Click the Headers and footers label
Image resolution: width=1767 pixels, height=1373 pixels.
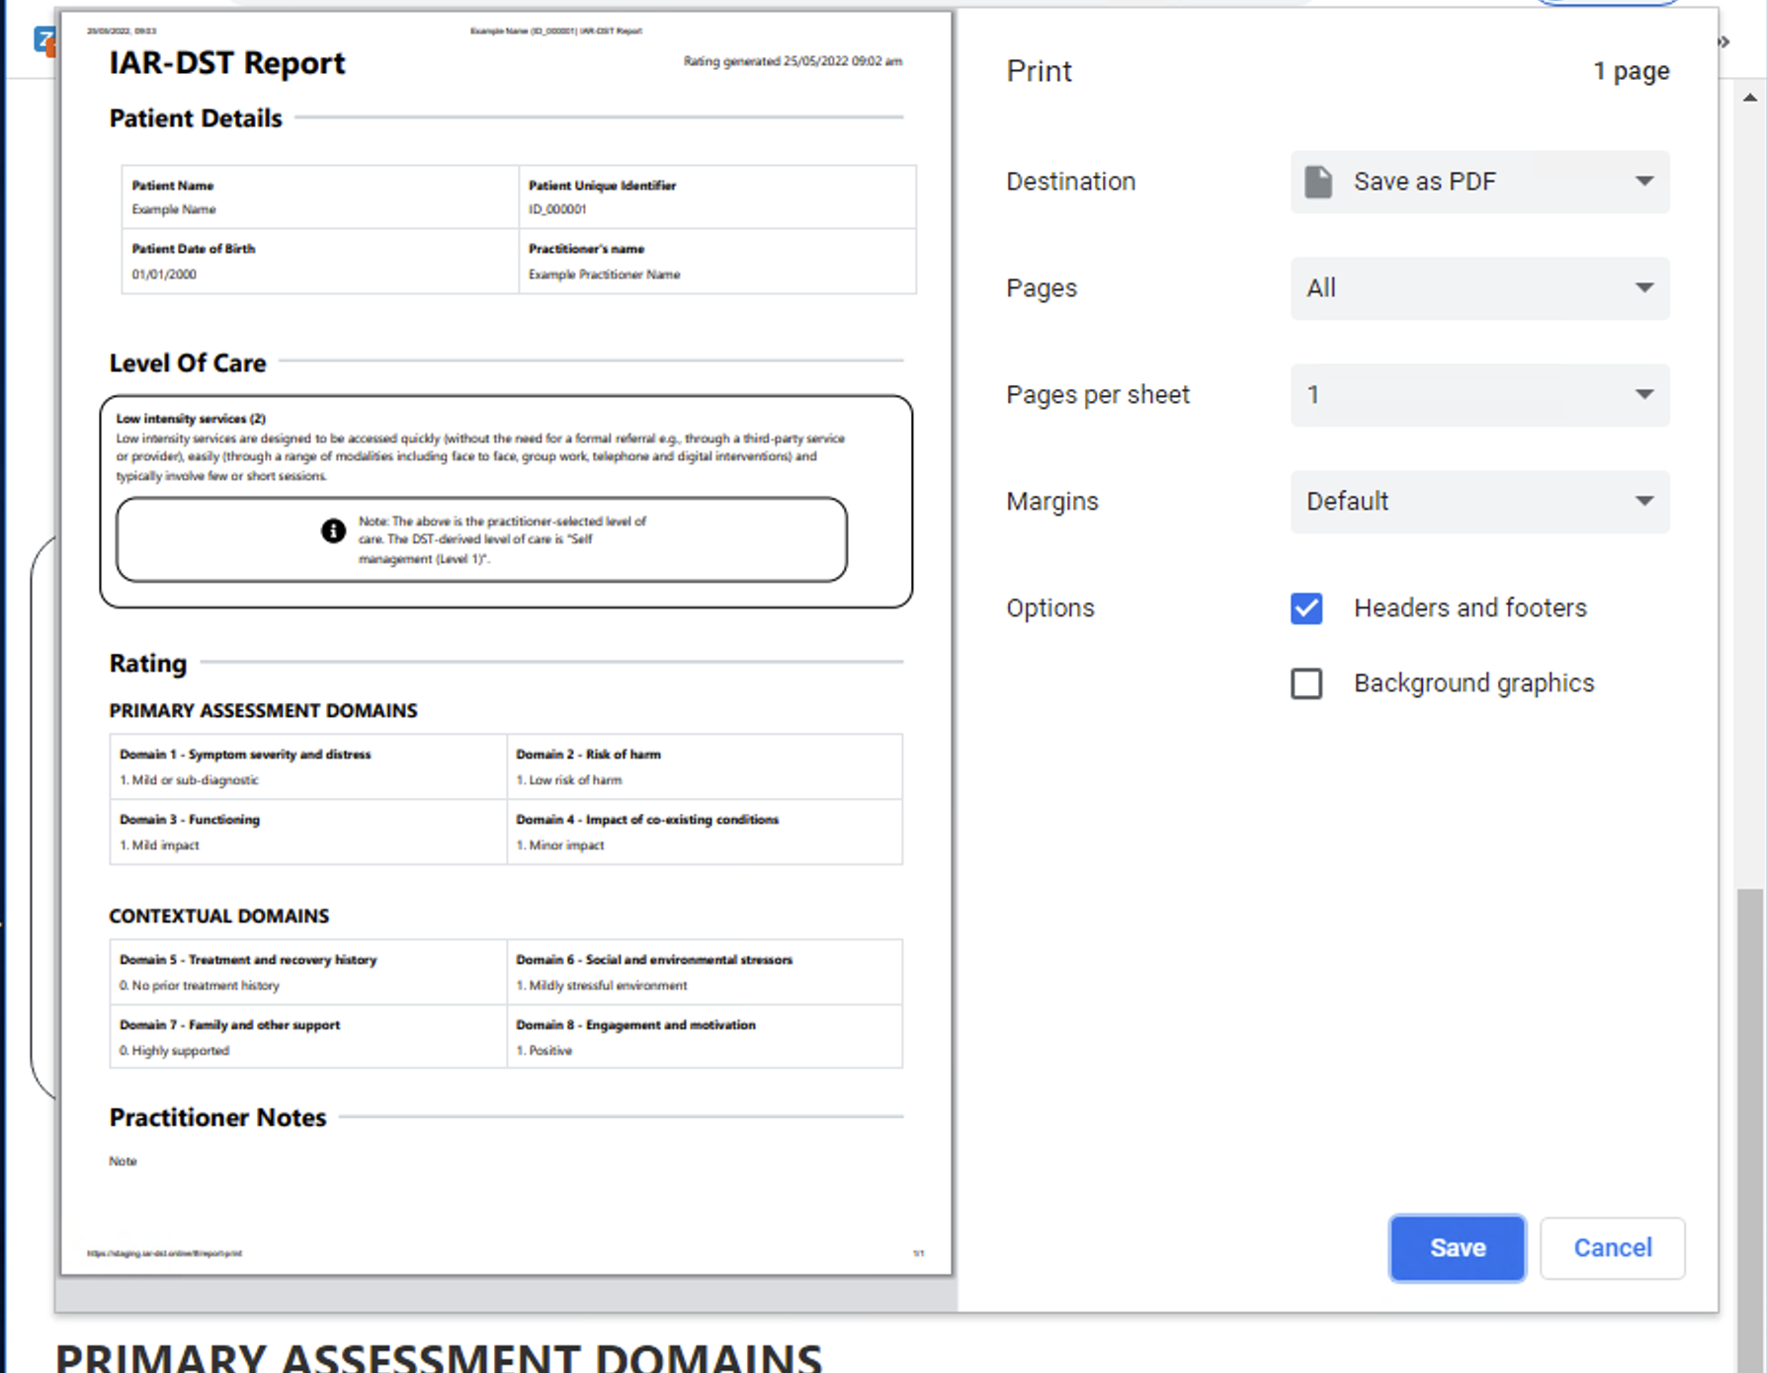(x=1471, y=608)
